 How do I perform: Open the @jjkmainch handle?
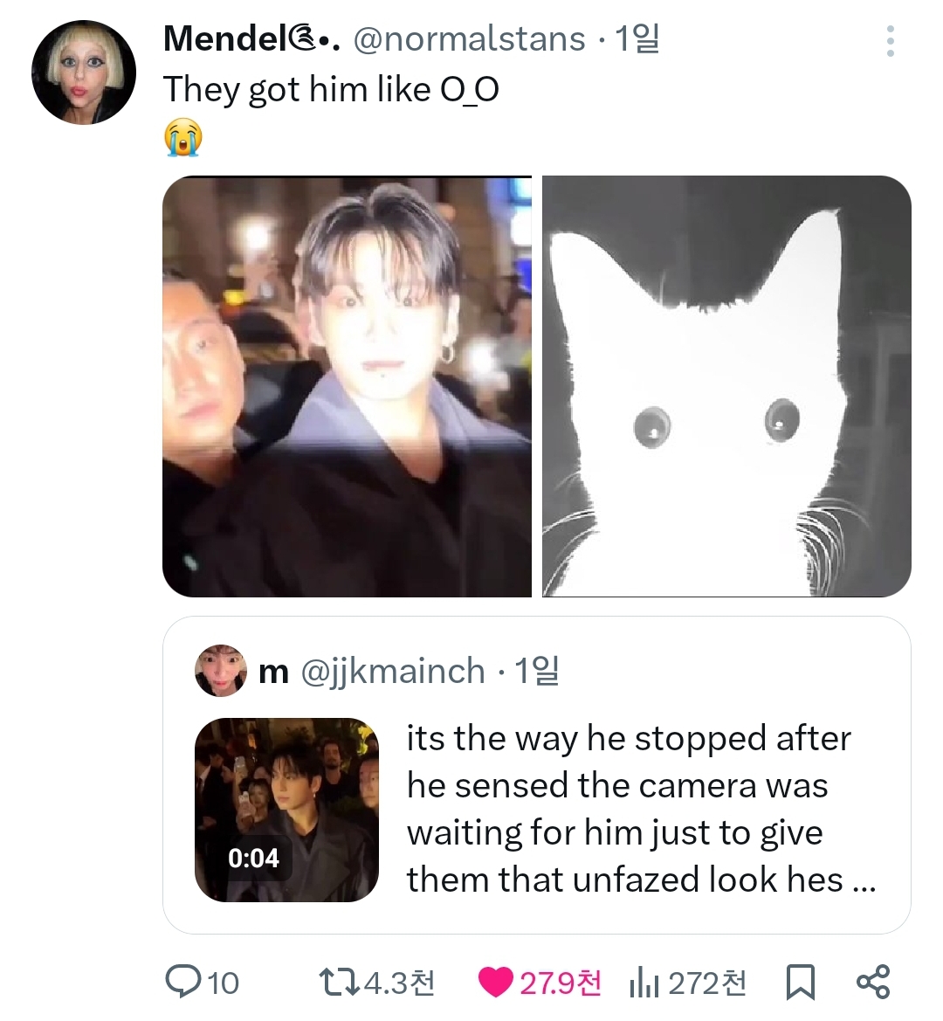(393, 671)
